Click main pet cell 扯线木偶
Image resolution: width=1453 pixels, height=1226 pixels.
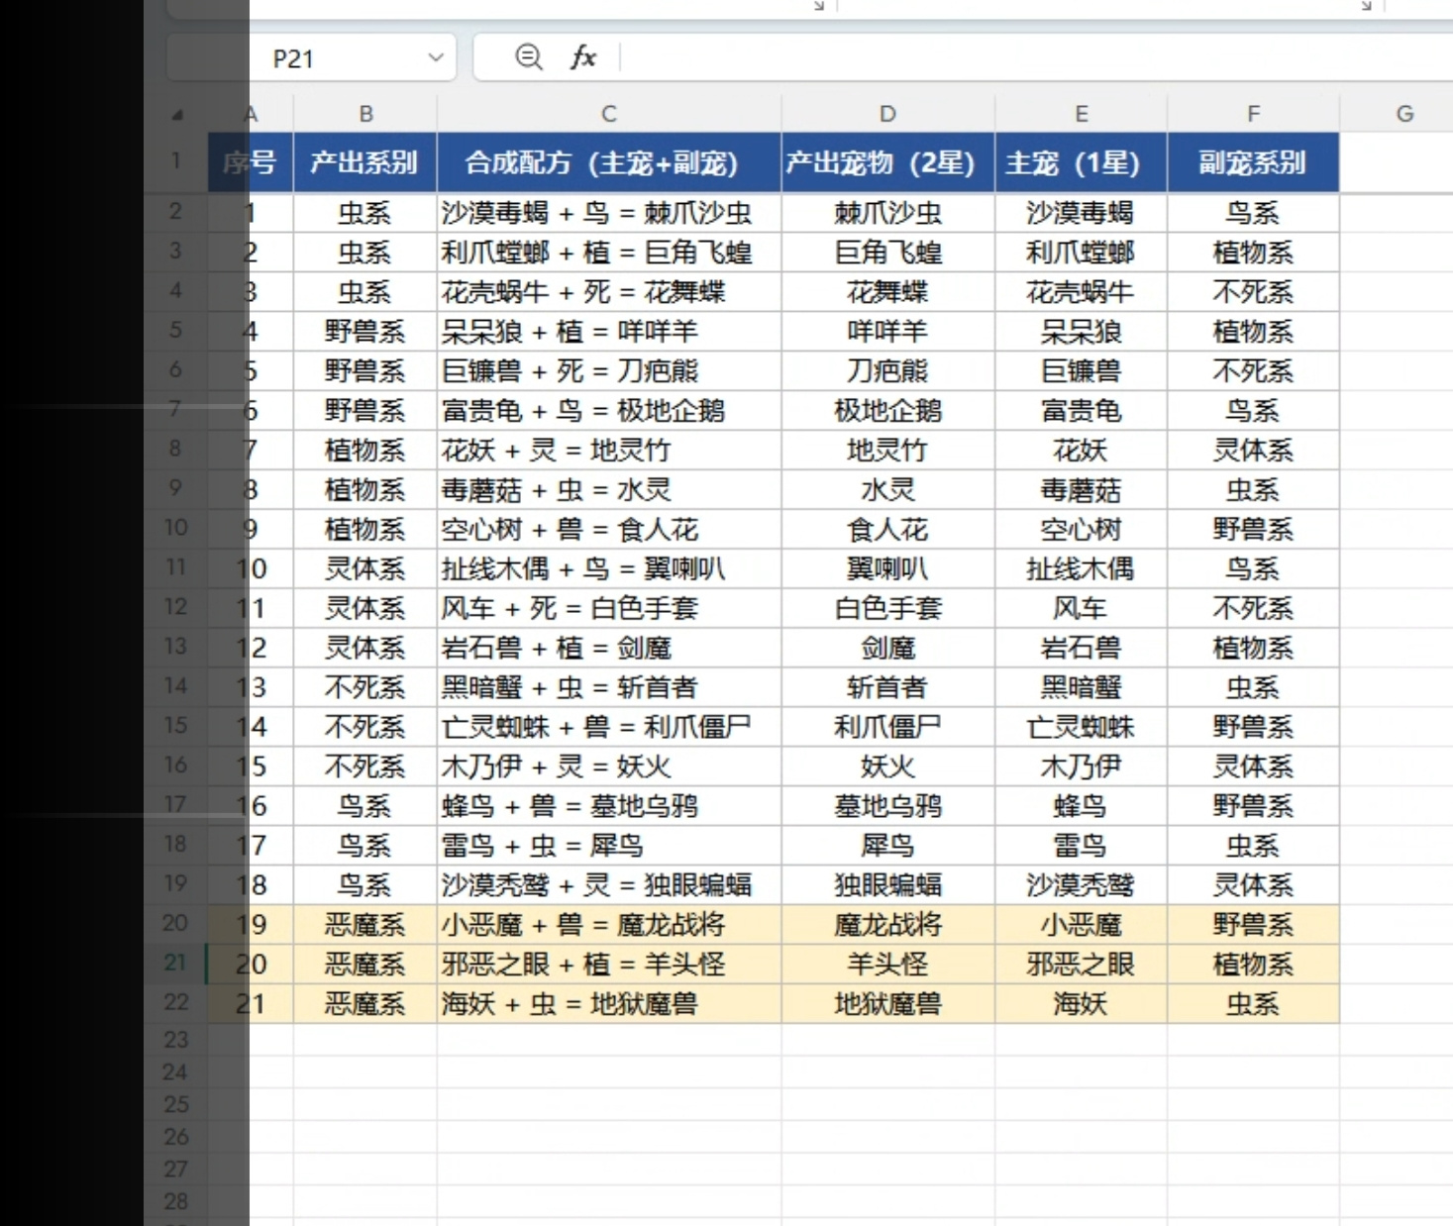1081,569
